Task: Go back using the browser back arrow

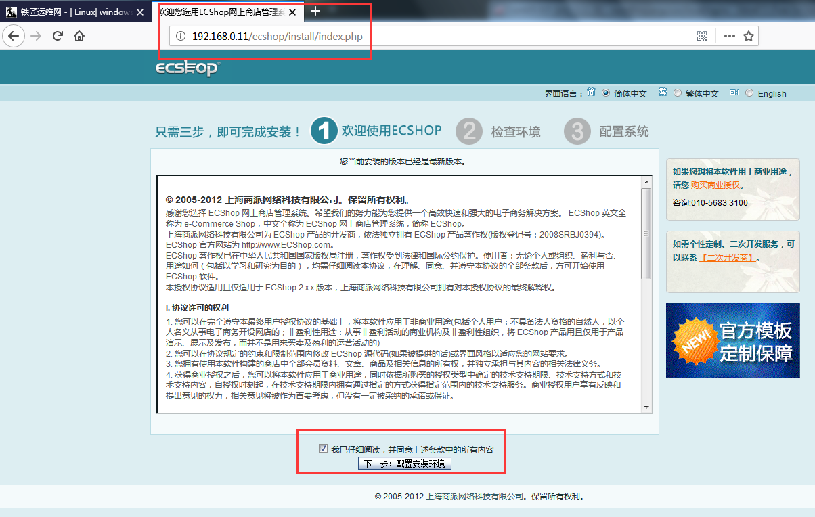Action: coord(14,36)
